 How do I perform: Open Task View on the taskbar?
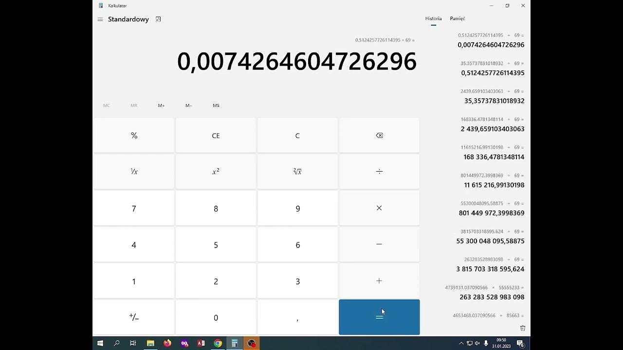pos(133,343)
